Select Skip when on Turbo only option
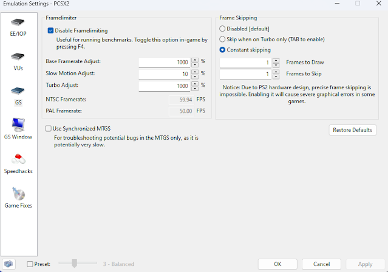This screenshot has height=272, width=388. [222, 39]
